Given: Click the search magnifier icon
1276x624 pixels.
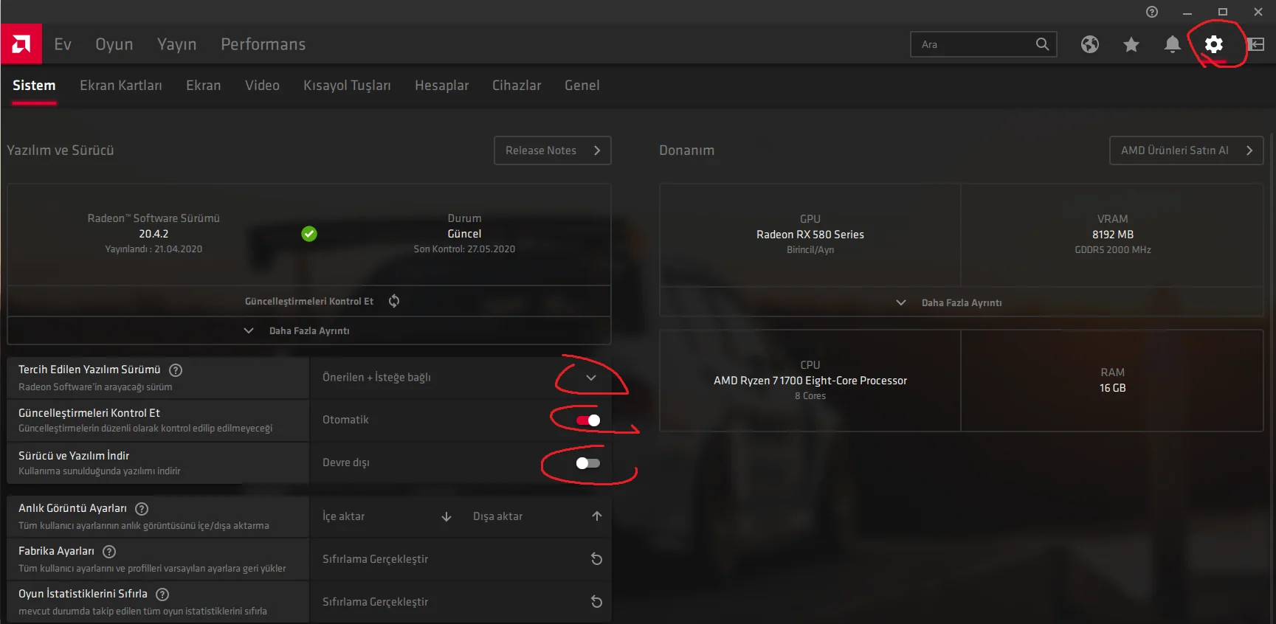Looking at the screenshot, I should [x=1042, y=44].
